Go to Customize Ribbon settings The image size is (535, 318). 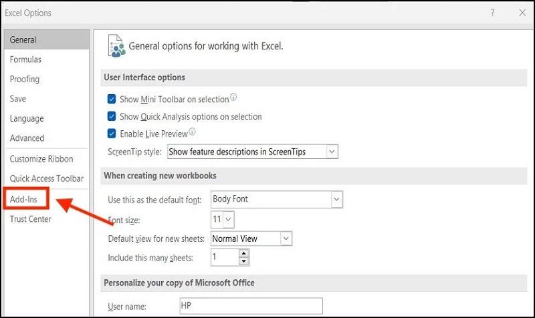coord(41,159)
